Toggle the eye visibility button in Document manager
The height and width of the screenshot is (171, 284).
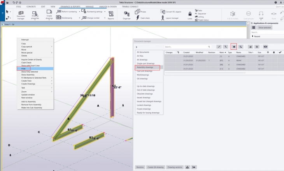click(x=265, y=46)
